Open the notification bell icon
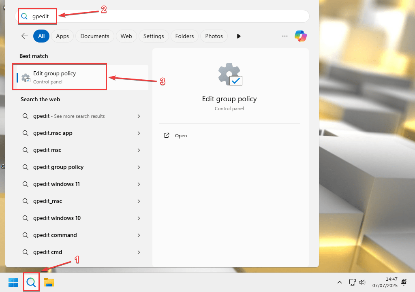This screenshot has width=415, height=292. pyautogui.click(x=404, y=282)
